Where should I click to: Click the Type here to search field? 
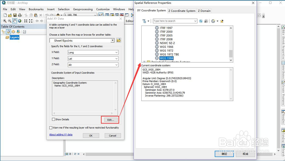click(x=173, y=21)
